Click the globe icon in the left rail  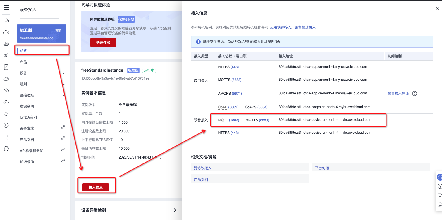coord(6,149)
